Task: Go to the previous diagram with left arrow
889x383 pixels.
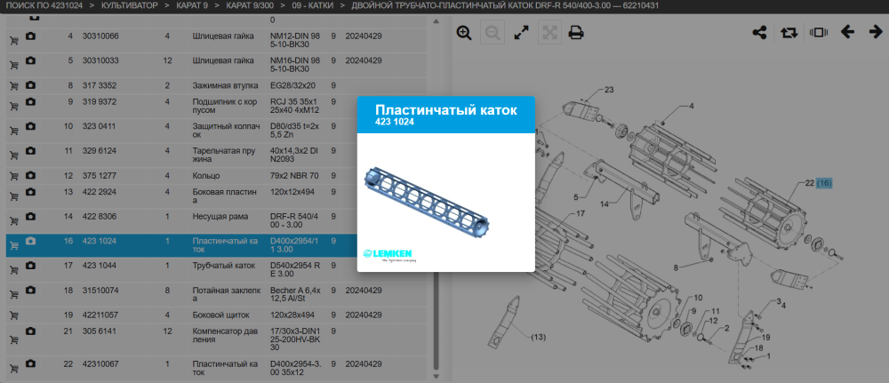Action: pyautogui.click(x=847, y=32)
